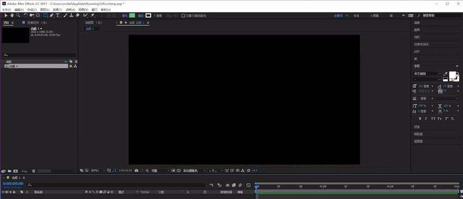Open the 合成(C) Composition menu
Screen dimensions: 463x199
(x=32, y=10)
